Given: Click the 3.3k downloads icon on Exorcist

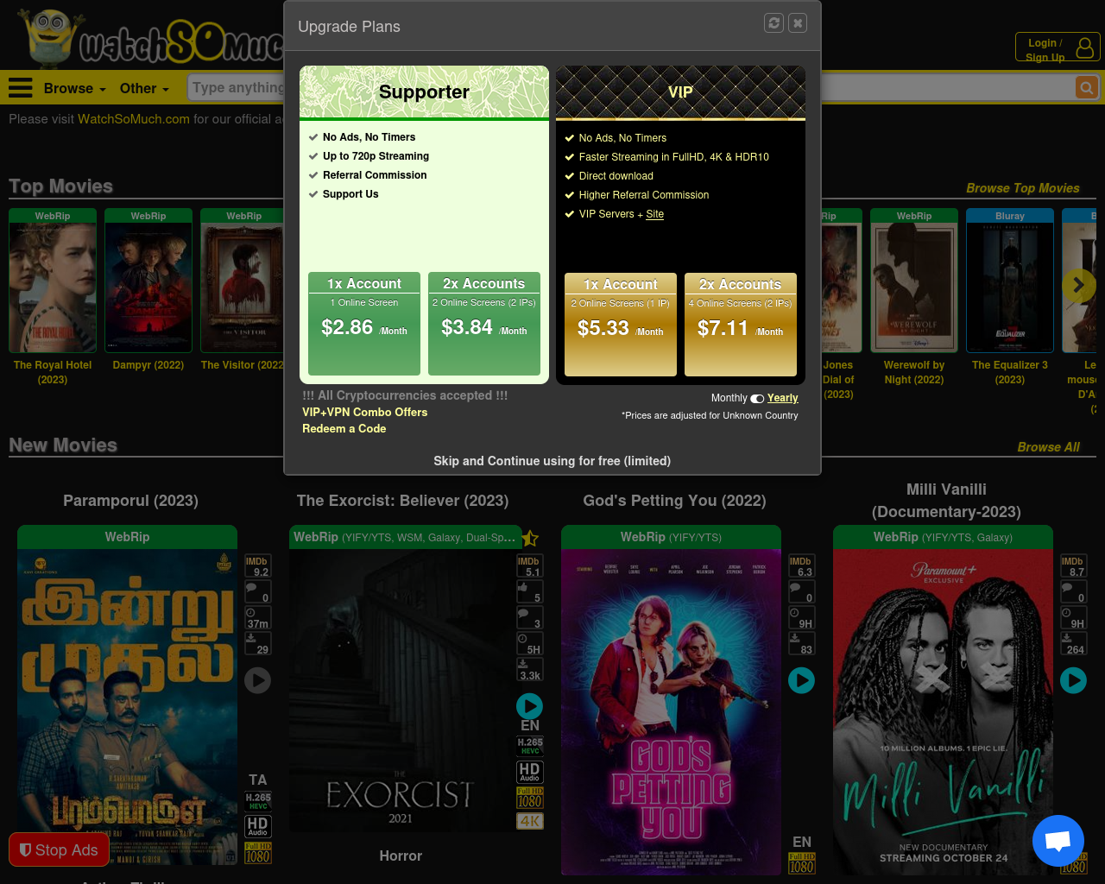Looking at the screenshot, I should [x=529, y=670].
